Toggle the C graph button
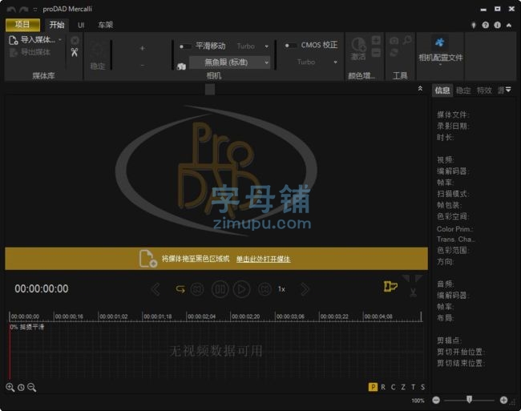This screenshot has height=411, width=521. pyautogui.click(x=393, y=387)
